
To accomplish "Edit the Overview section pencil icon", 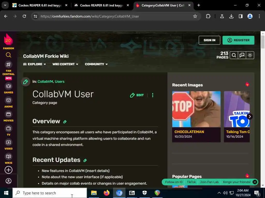I will point(65,122).
